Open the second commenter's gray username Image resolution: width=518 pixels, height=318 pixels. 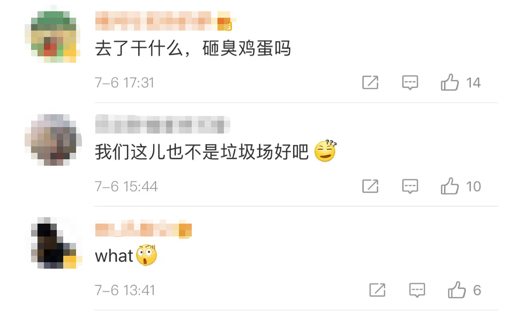[162, 124]
